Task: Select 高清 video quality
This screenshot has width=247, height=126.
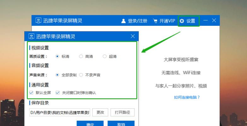Action: (81, 56)
